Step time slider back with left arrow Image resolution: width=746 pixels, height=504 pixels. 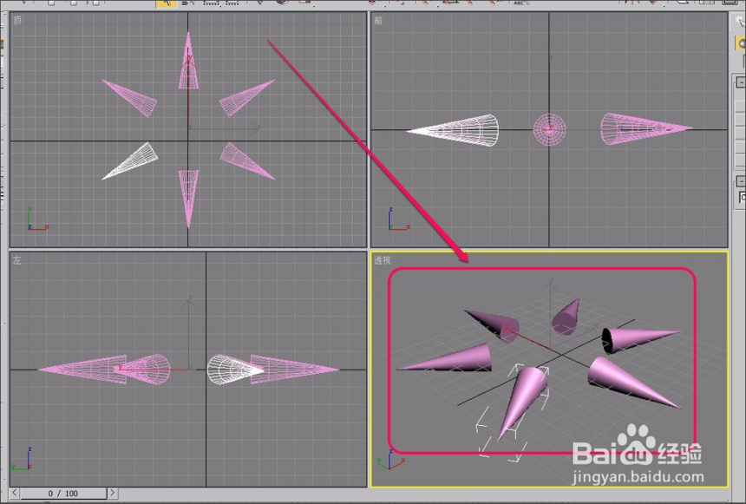[14, 493]
